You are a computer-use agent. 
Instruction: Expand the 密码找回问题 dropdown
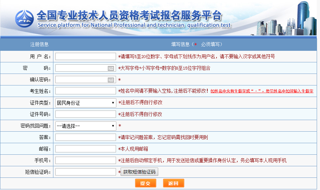coord(86,126)
